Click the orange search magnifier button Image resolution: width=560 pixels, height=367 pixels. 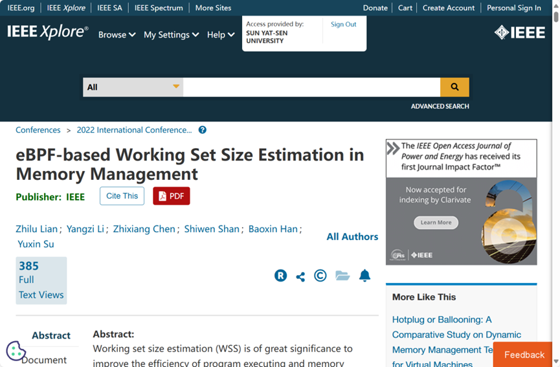coord(454,87)
